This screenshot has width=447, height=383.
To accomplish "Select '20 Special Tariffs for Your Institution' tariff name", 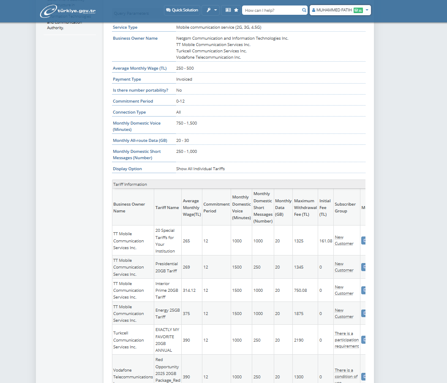I will point(165,241).
